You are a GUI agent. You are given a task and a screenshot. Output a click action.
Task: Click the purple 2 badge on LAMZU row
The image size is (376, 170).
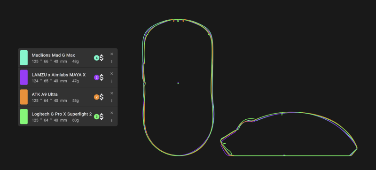click(96, 77)
